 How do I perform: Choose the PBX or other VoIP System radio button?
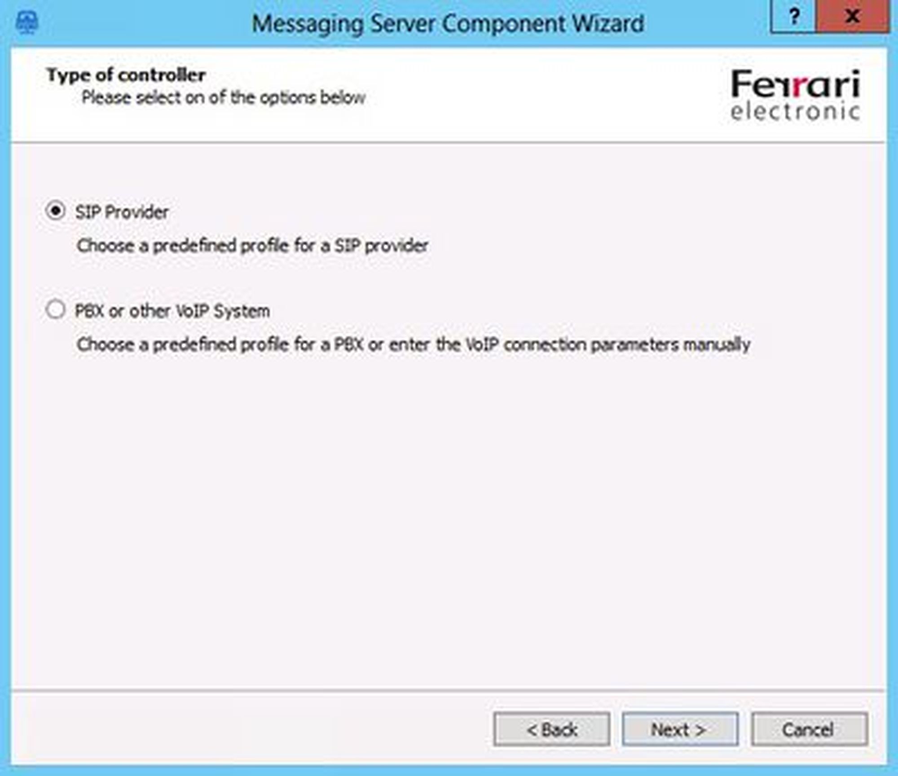[56, 310]
